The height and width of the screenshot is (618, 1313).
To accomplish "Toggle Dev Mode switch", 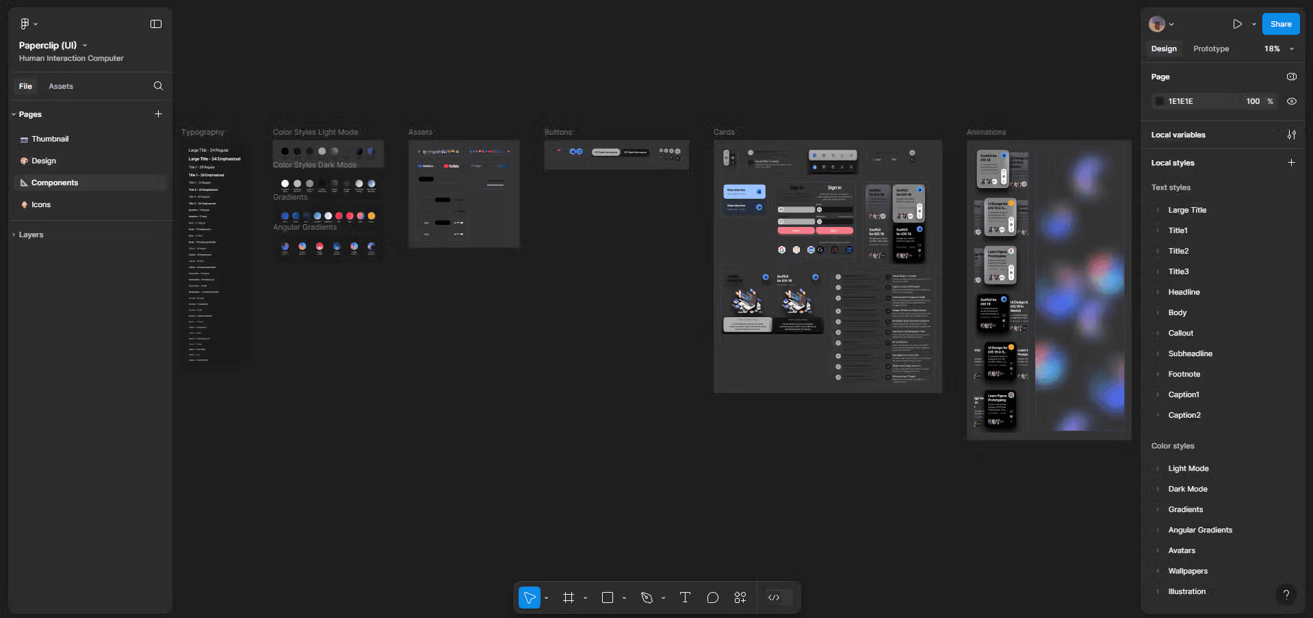I will [x=779, y=598].
